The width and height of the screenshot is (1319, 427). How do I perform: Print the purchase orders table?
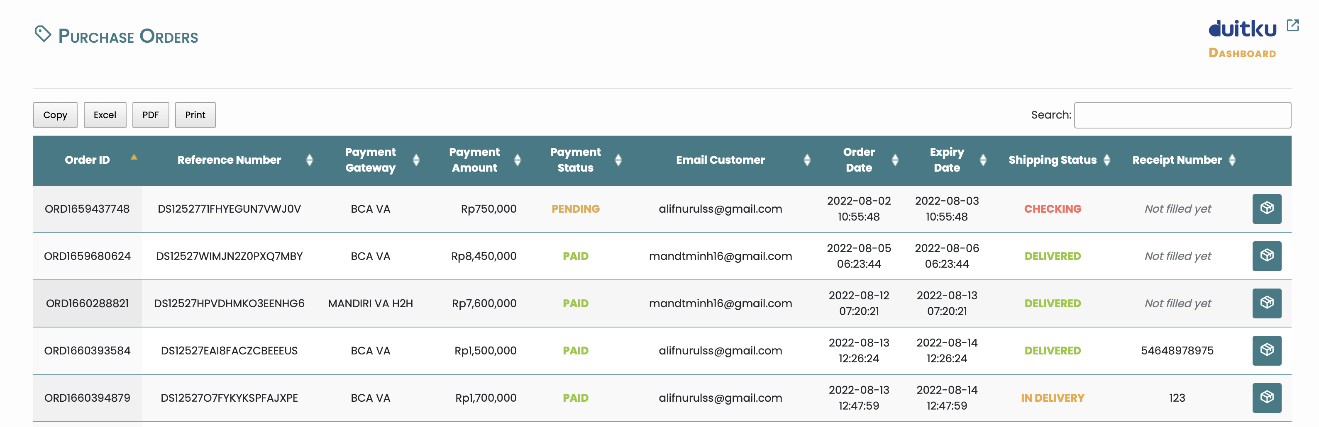(195, 115)
